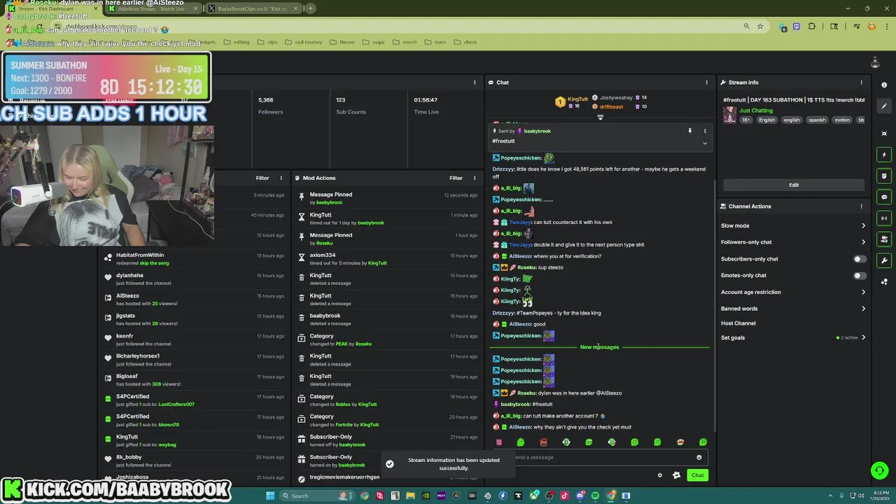Unpin the pinned #freetutt message
This screenshot has height=504, width=896.
[x=689, y=131]
